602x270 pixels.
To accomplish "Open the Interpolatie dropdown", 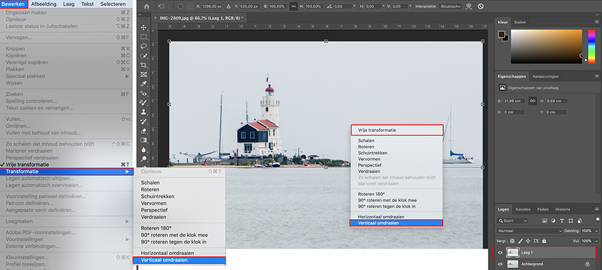I will (450, 6).
